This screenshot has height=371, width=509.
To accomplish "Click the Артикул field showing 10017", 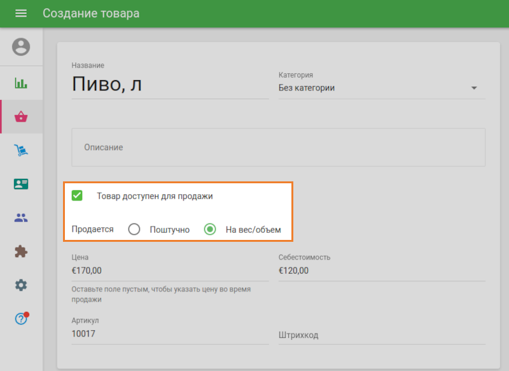I will 169,333.
